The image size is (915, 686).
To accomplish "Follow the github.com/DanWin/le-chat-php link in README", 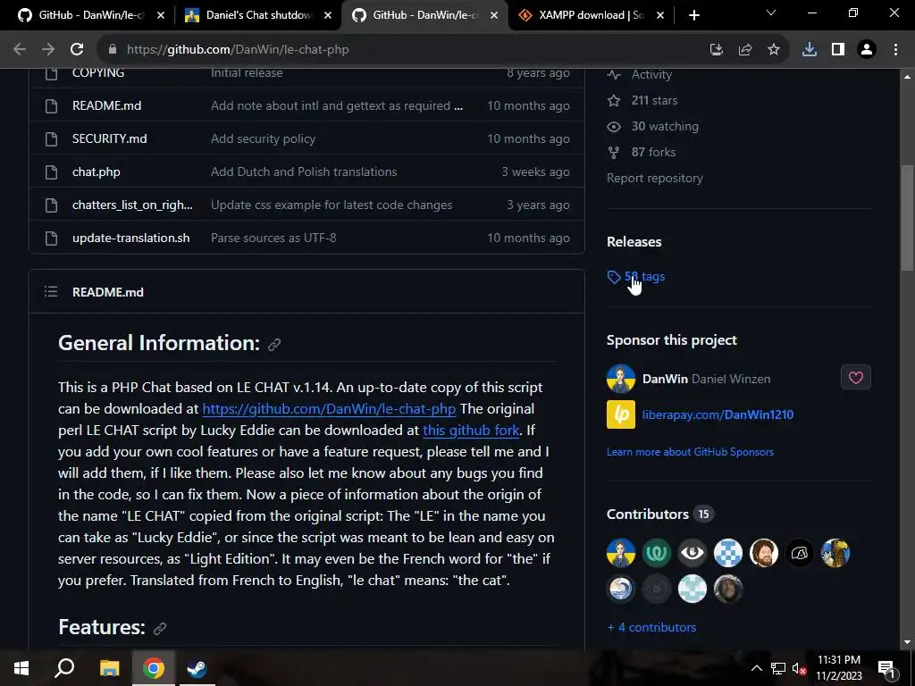I will [329, 409].
